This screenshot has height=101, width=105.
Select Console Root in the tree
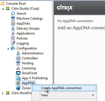16,4
